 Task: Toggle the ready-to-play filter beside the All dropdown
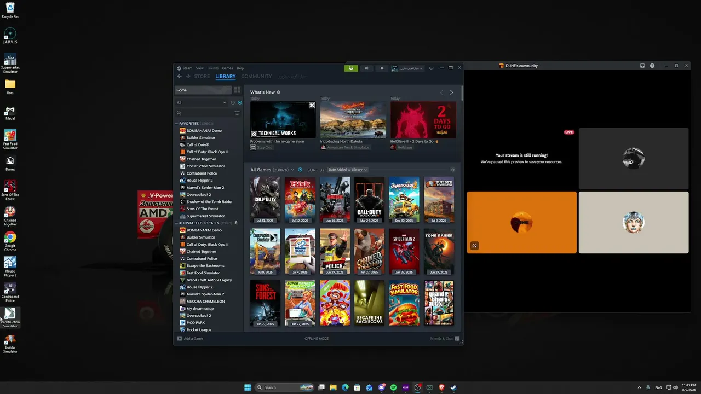pos(239,102)
